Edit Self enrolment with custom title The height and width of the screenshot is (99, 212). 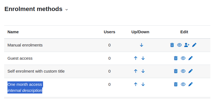click(x=190, y=71)
